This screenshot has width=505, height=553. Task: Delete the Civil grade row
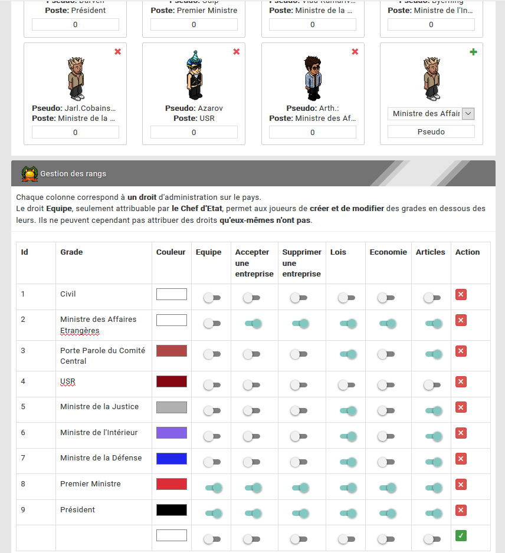(x=461, y=295)
